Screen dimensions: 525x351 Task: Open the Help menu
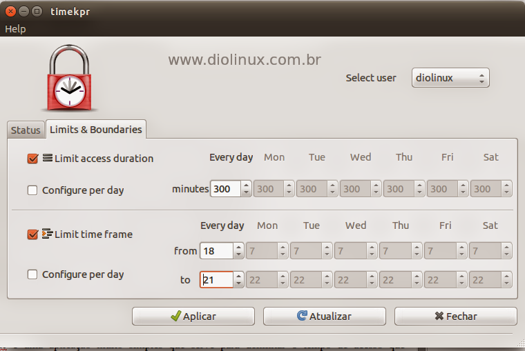click(15, 29)
